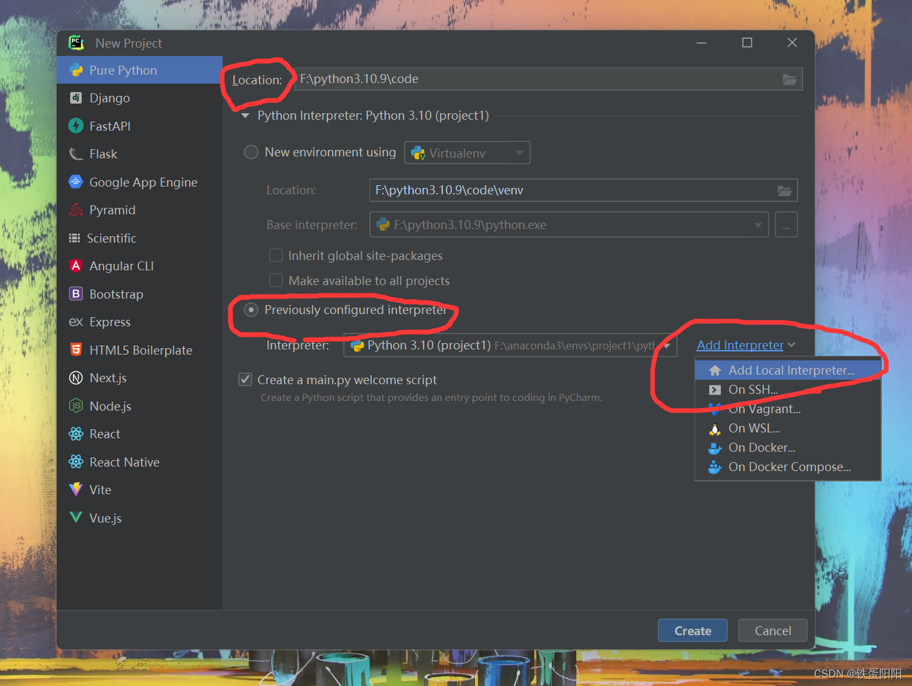The height and width of the screenshot is (686, 912).
Task: Click the Vue.js V icon
Action: [76, 517]
